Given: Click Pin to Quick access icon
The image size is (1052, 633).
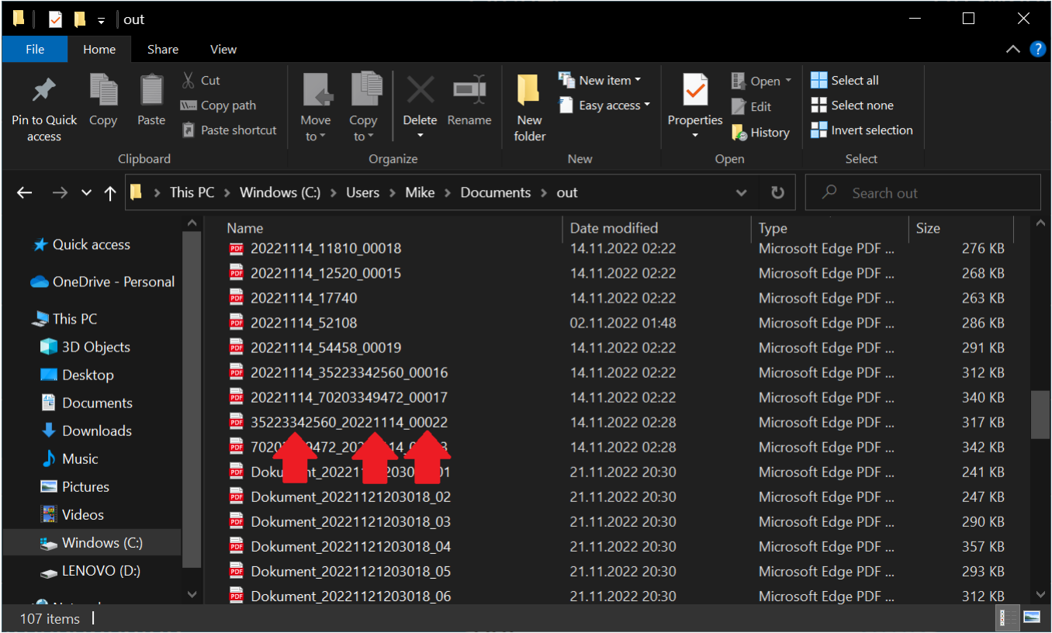Looking at the screenshot, I should 44,92.
